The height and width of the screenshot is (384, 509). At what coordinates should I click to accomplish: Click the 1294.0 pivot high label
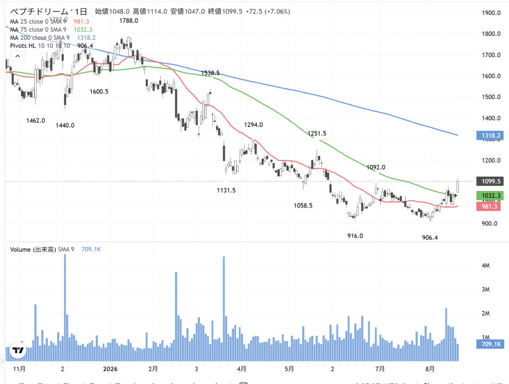[x=254, y=125]
